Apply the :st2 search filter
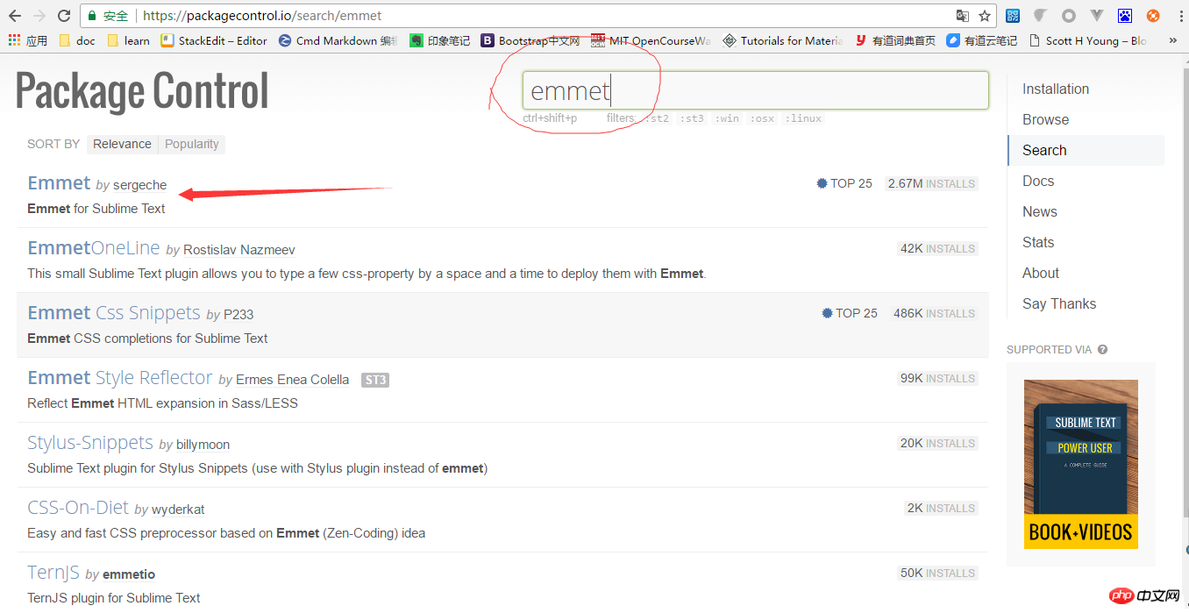This screenshot has width=1189, height=613. click(x=655, y=118)
